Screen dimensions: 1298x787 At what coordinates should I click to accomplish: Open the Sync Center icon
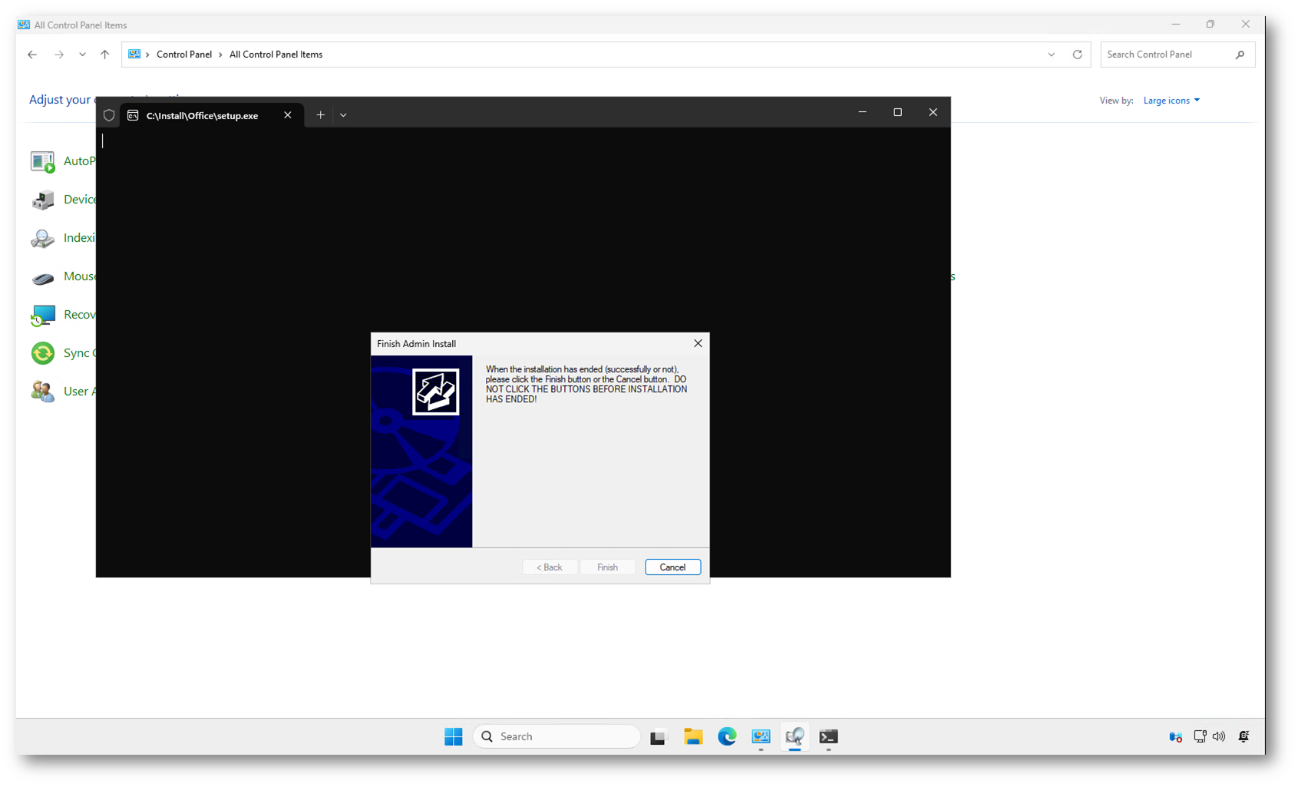click(43, 352)
